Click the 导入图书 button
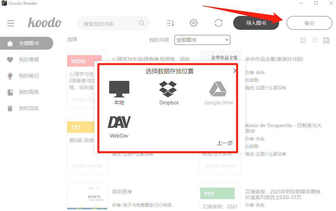The image size is (336, 211). (256, 23)
